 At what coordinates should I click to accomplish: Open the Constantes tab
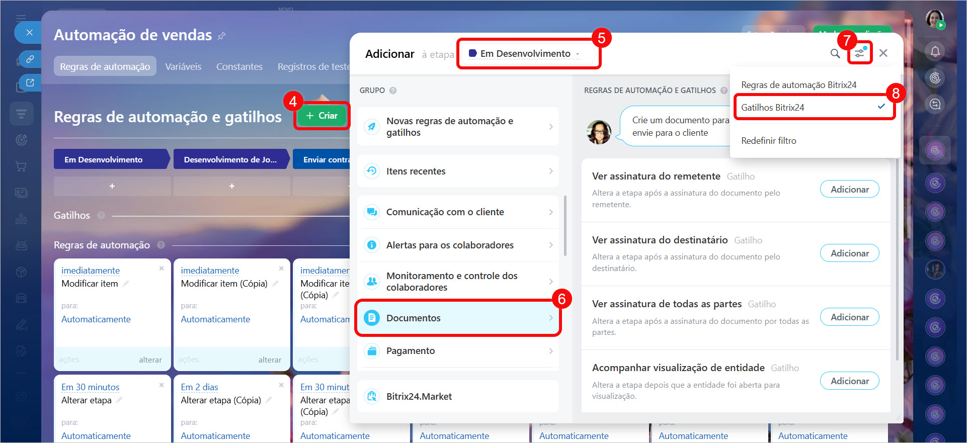239,66
